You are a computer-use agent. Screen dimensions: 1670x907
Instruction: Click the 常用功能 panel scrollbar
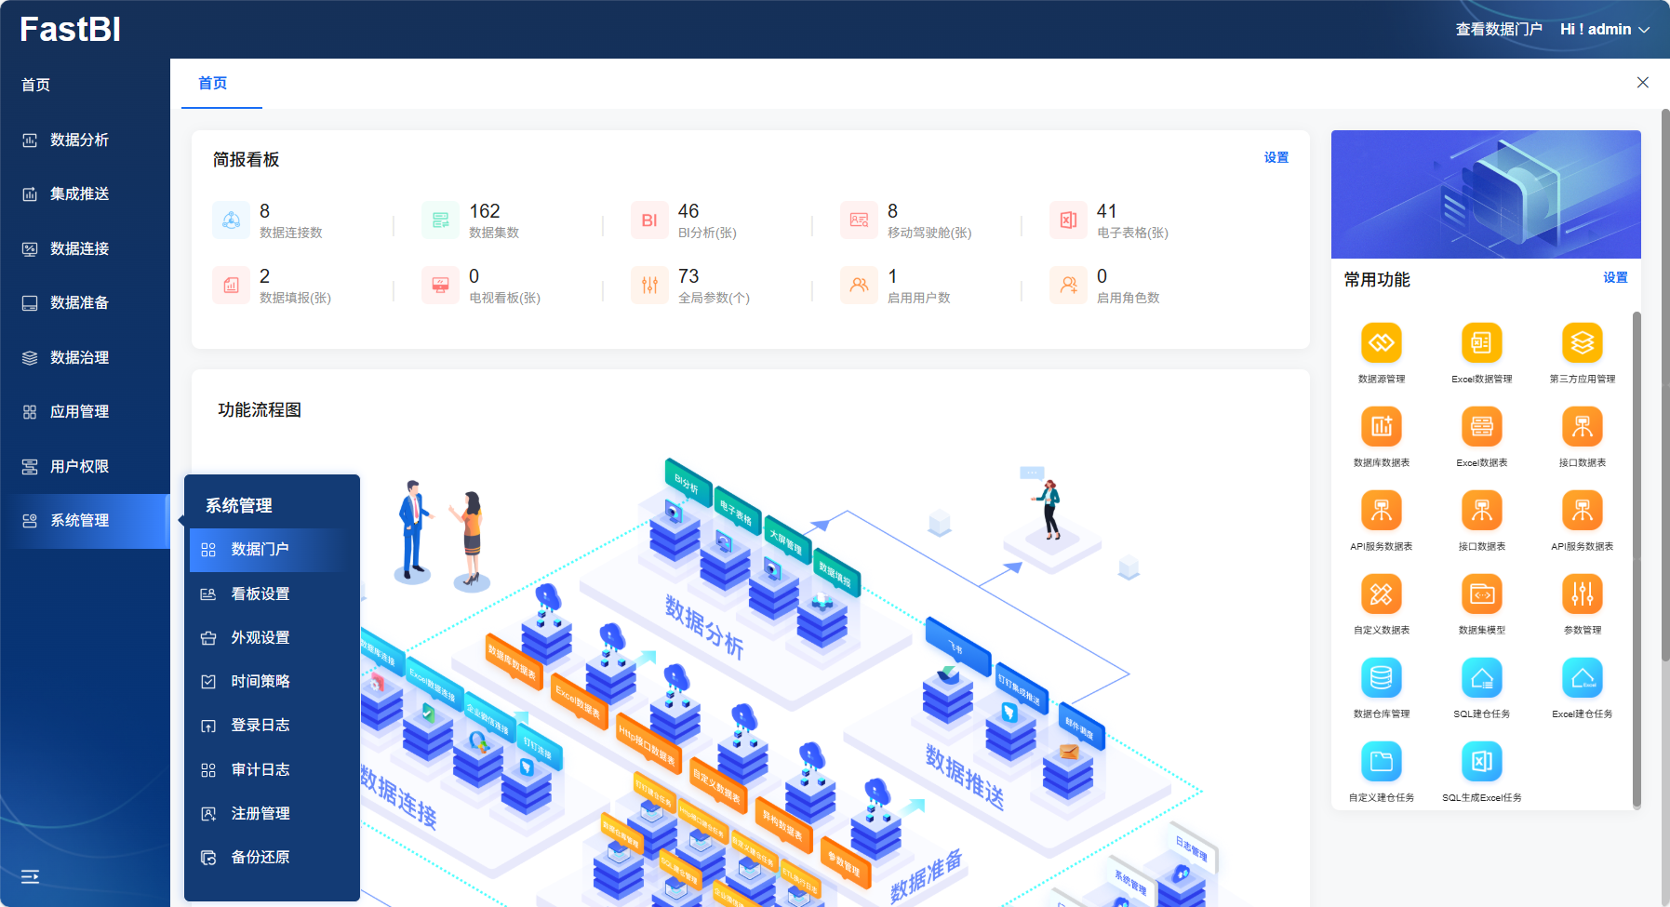pos(1637,558)
